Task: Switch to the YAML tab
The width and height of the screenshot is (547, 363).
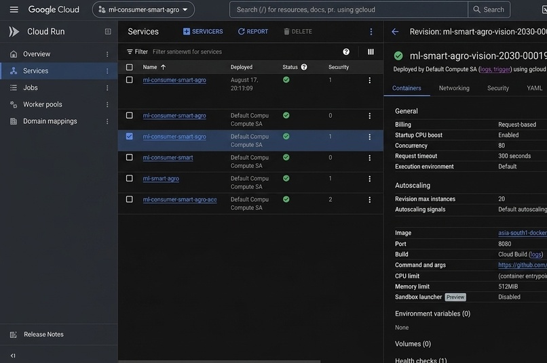Action: 534,88
